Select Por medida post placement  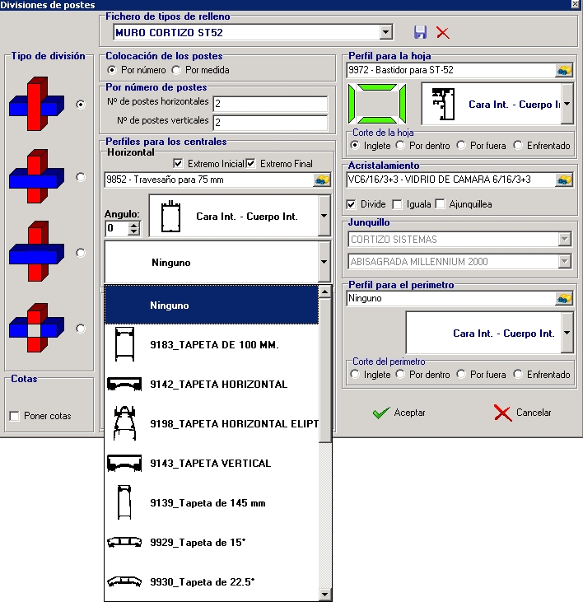(x=176, y=70)
